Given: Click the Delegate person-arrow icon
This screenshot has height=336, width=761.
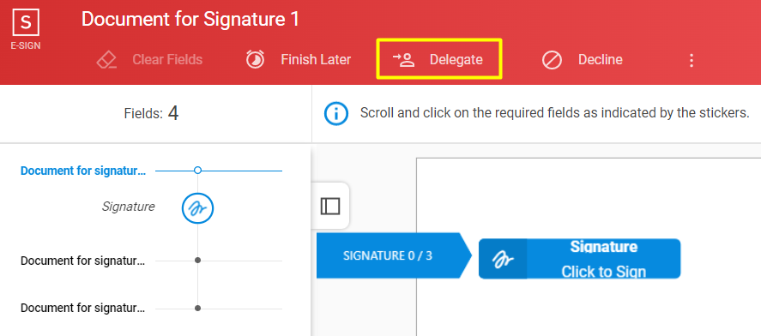Looking at the screenshot, I should tap(403, 60).
